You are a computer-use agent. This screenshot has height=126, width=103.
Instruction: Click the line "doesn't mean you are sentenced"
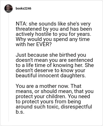54,60
